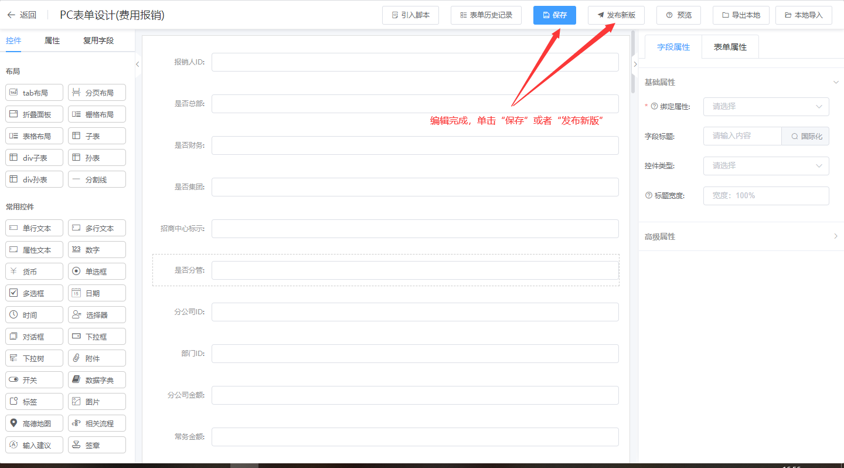This screenshot has width=844, height=468.
Task: Choose the 数据字典 control
Action: click(97, 380)
